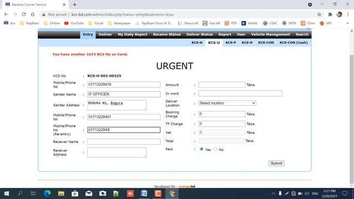Open the Report menu
This screenshot has height=199, width=354.
225,34
